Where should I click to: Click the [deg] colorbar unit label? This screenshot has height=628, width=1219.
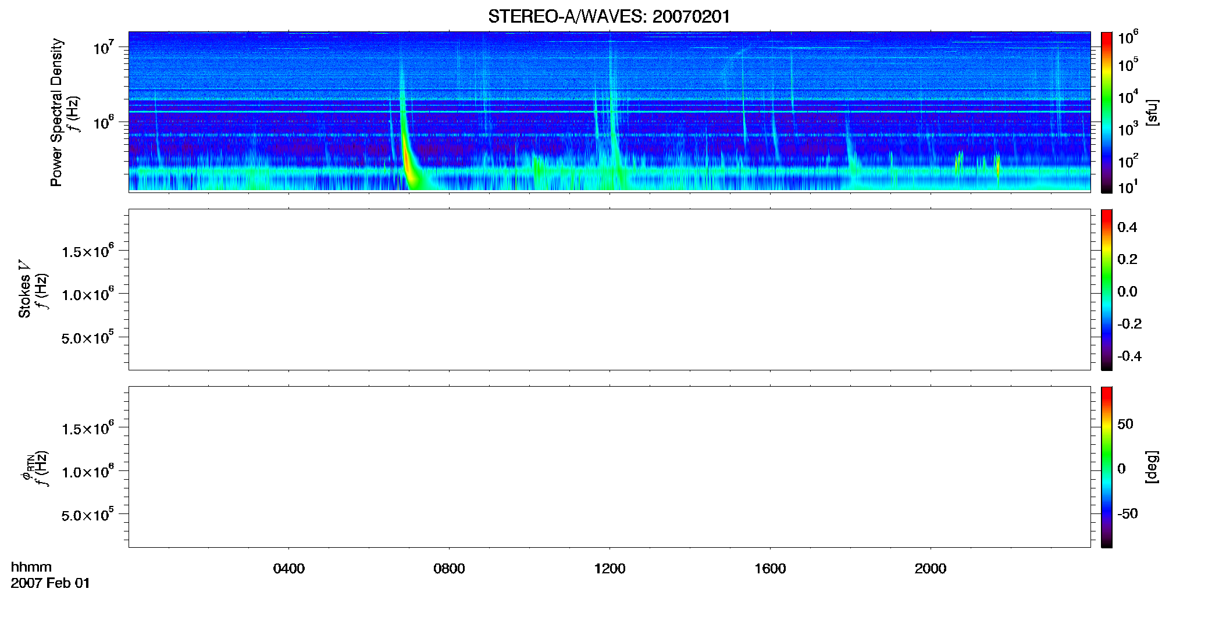1152,467
